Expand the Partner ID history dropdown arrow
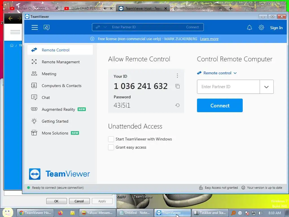 (x=266, y=87)
